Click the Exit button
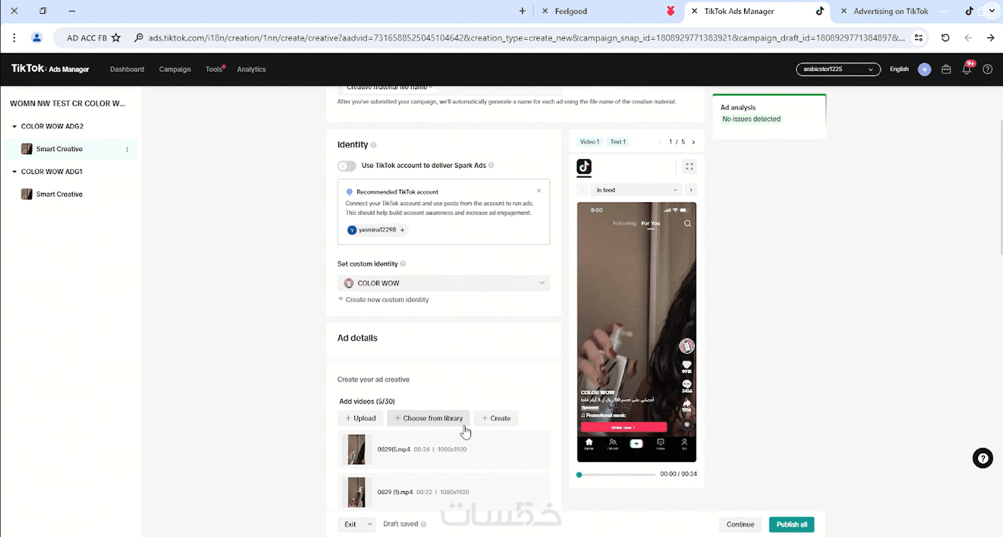The width and height of the screenshot is (1003, 537). pos(350,525)
